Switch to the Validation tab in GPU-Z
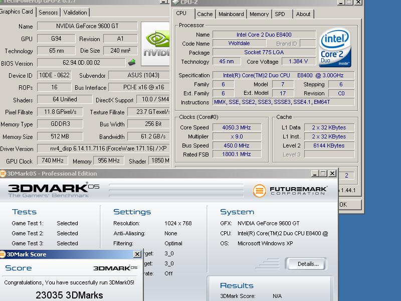 75,12
